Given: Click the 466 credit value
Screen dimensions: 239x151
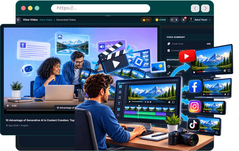Looking at the screenshot, I should [208, 44].
